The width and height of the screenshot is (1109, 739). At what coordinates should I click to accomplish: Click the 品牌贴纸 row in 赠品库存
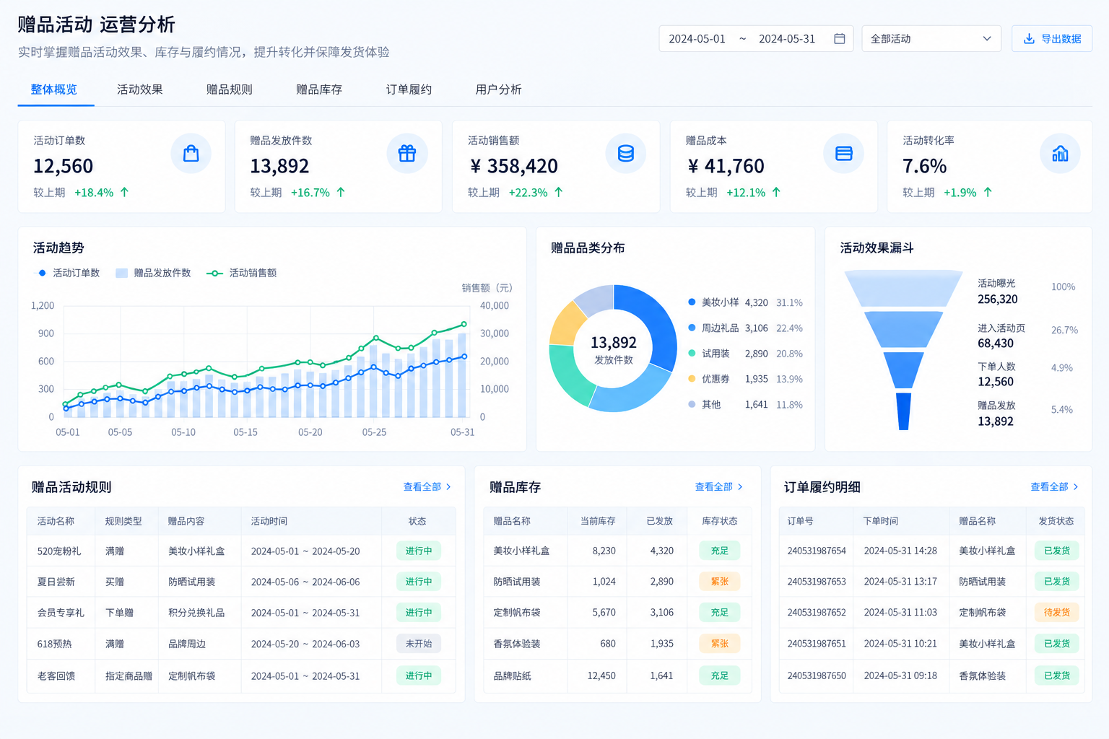point(617,676)
